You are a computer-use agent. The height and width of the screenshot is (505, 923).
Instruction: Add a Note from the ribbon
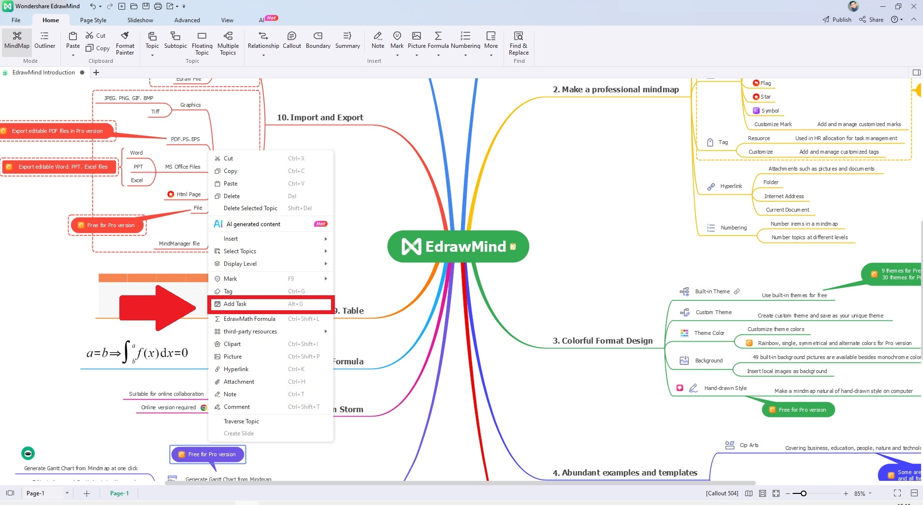click(378, 40)
